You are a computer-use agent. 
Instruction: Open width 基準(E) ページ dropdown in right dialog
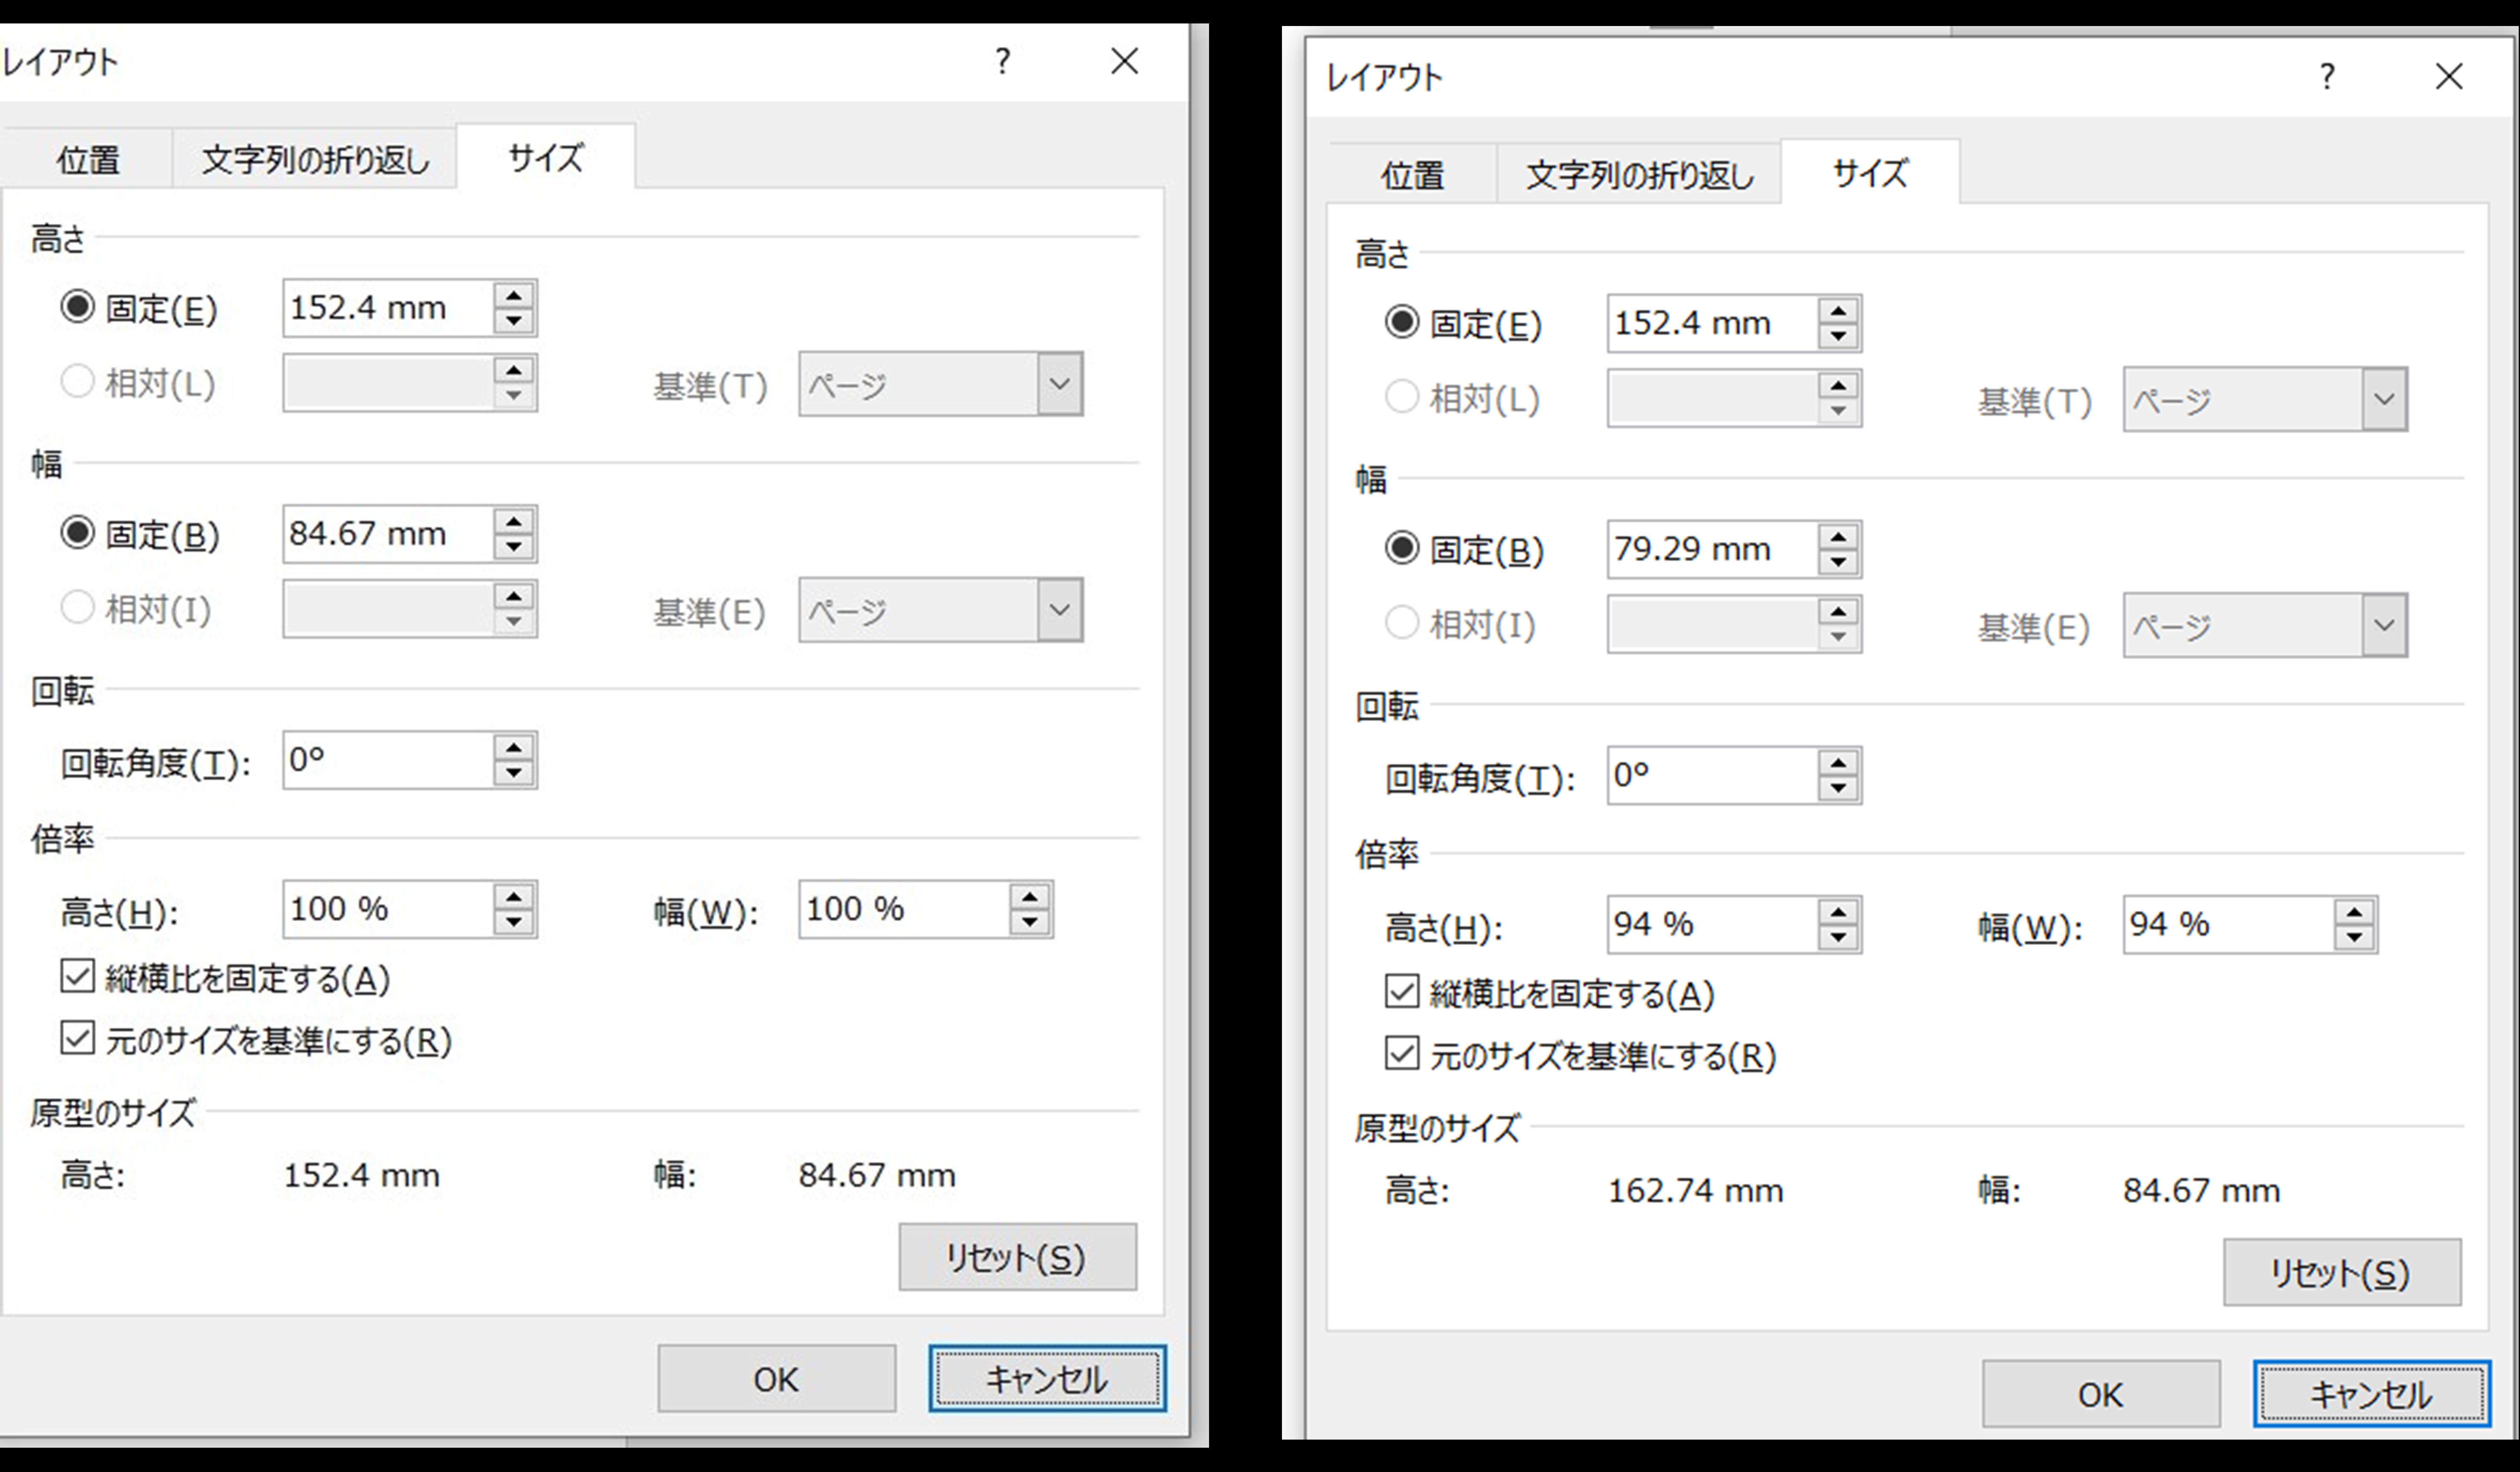pos(2266,625)
